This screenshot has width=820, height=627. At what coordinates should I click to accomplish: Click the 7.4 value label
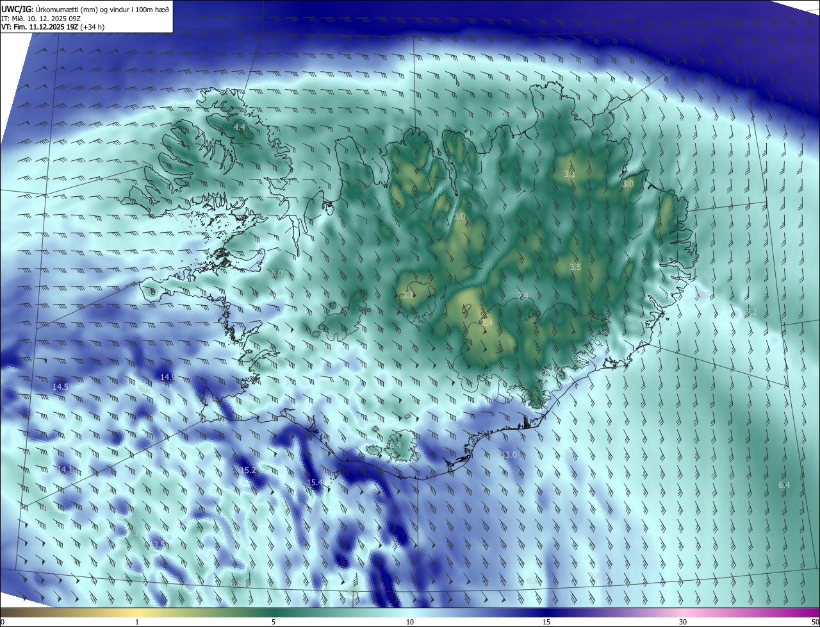(523, 296)
